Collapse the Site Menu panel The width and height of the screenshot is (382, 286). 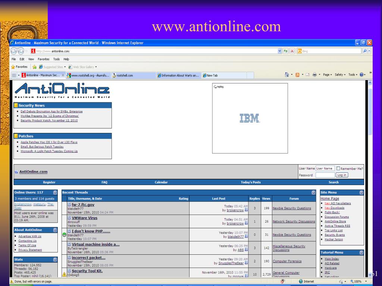pos(361,193)
